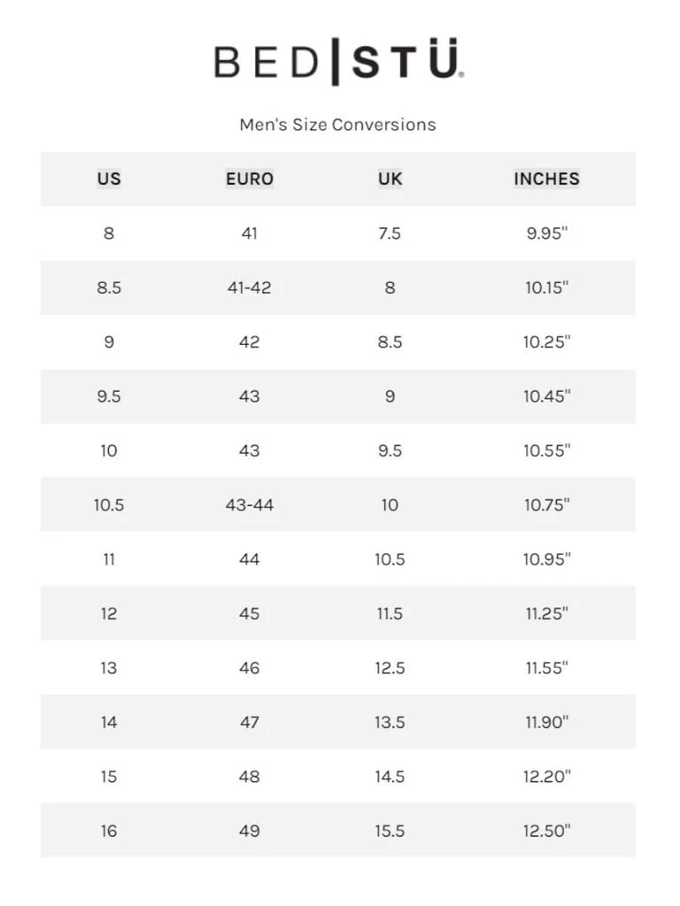Select the Men's Size Conversions title
The image size is (680, 906).
(337, 125)
